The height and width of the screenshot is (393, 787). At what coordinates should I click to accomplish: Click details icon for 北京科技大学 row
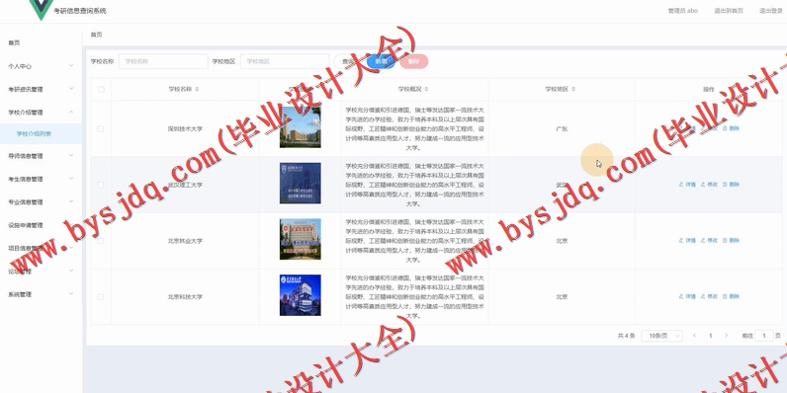click(x=681, y=297)
